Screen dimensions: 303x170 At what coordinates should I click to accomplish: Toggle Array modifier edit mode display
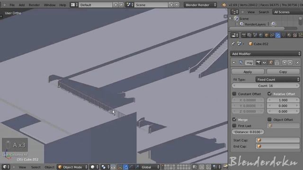click(x=271, y=63)
